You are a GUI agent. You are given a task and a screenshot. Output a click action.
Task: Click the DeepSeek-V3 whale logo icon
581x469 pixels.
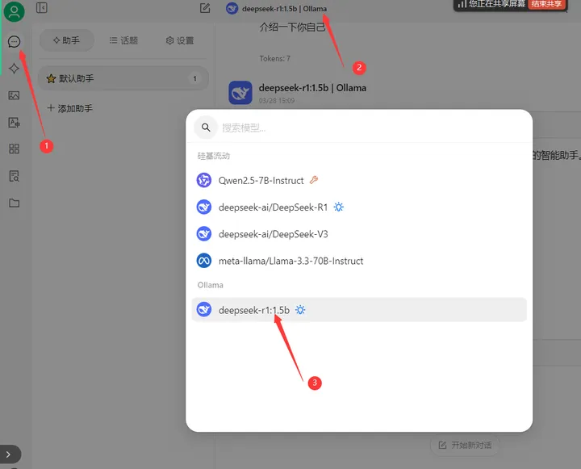tap(204, 234)
